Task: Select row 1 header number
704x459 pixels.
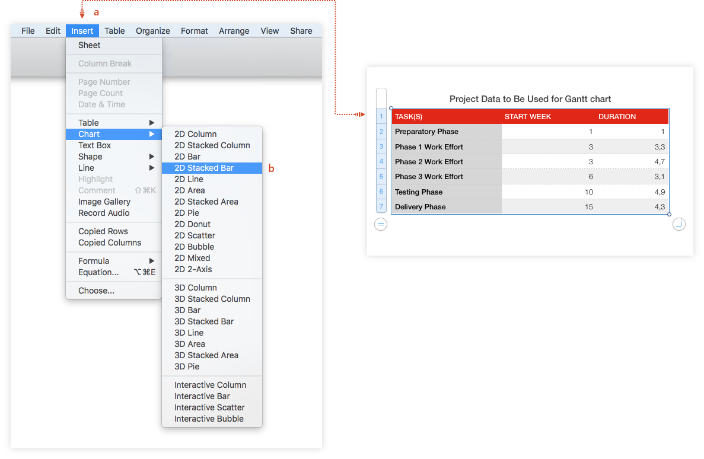Action: tap(381, 117)
